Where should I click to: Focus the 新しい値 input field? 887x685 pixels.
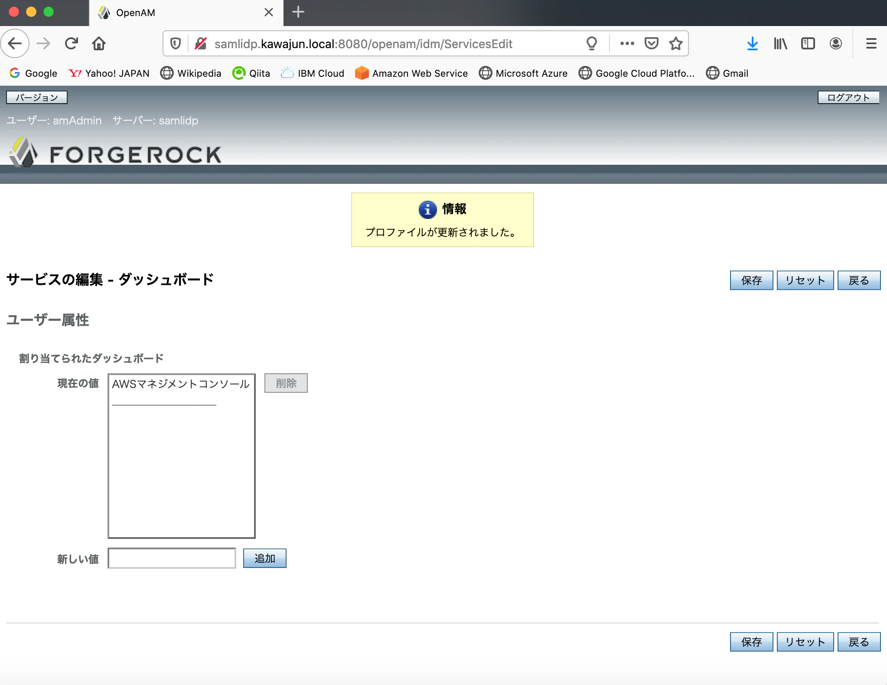tap(172, 558)
